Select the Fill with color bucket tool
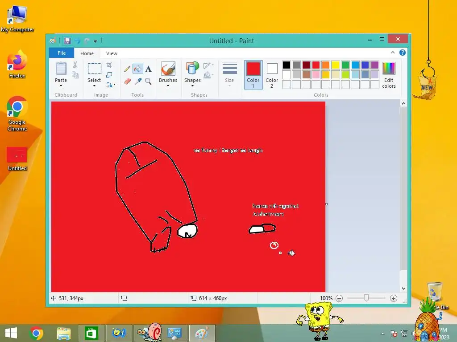Viewport: 457px width, 342px height. tap(138, 69)
